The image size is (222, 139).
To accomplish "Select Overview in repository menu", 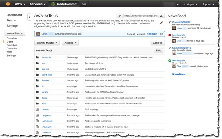I will [x=12, y=38].
